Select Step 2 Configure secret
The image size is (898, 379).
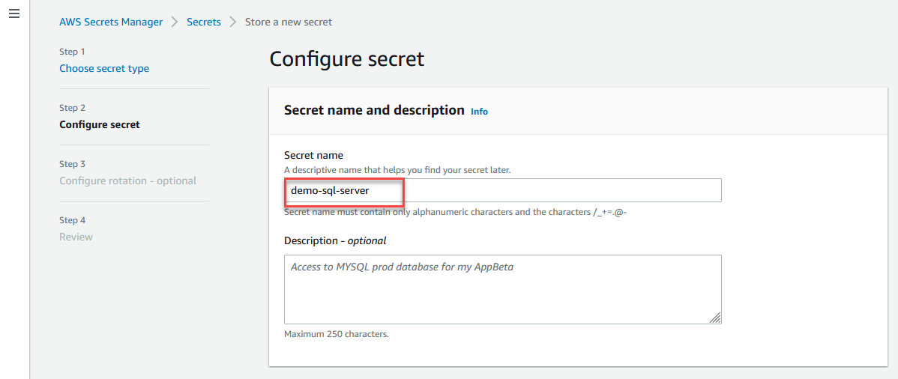tap(100, 124)
